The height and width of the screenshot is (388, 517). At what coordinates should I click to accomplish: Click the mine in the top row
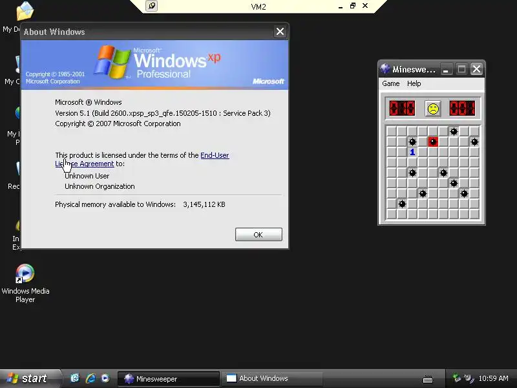click(454, 132)
